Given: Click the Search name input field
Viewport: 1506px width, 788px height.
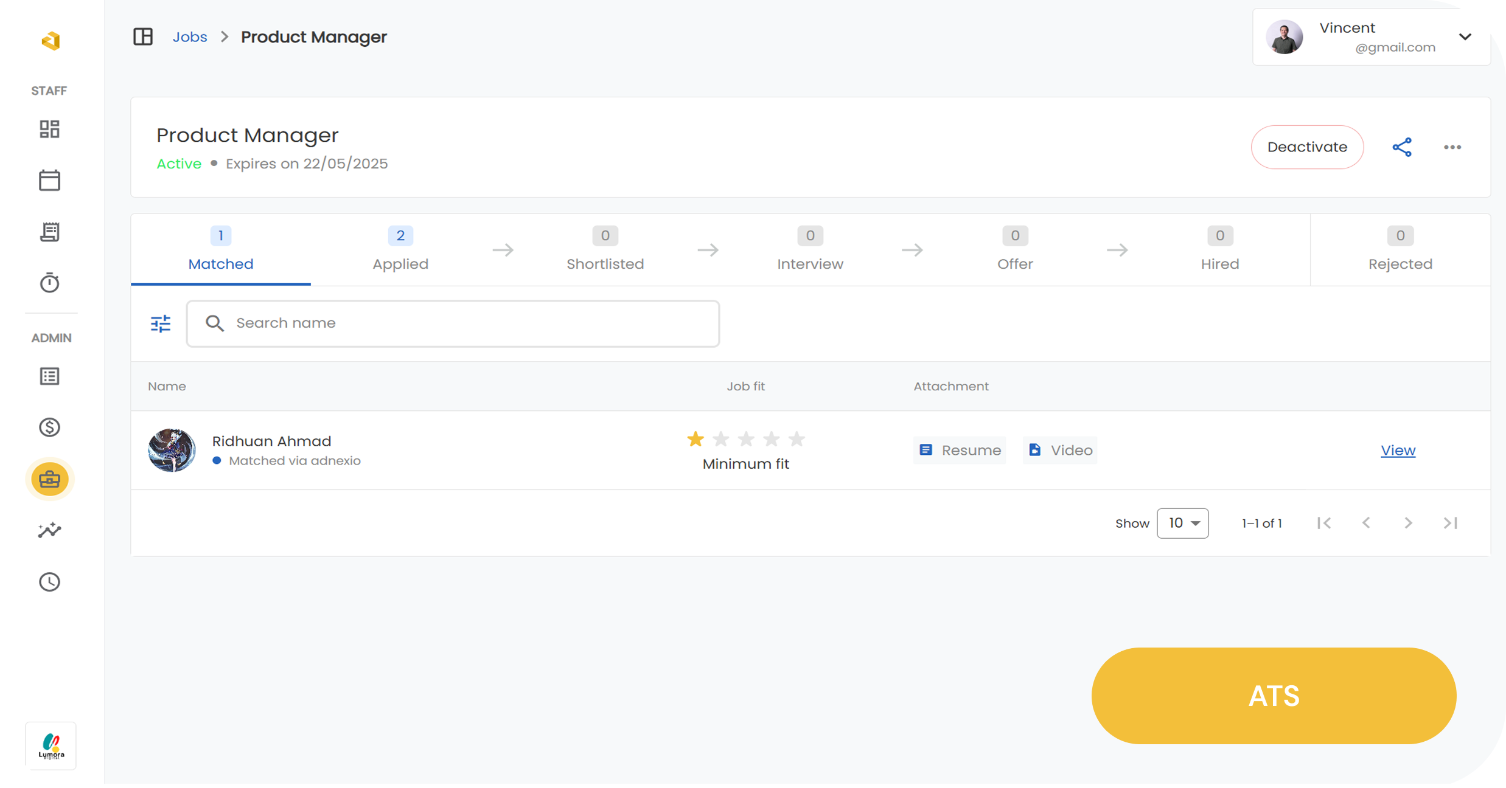Looking at the screenshot, I should [453, 323].
